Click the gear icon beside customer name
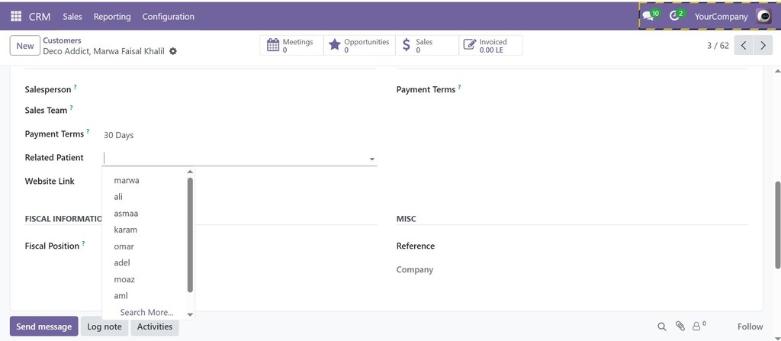 173,51
